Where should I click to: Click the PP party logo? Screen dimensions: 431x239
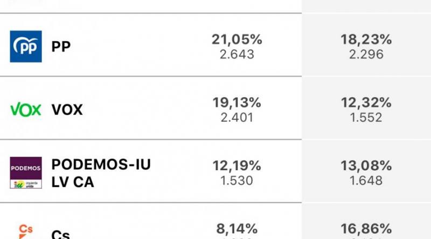click(x=26, y=47)
